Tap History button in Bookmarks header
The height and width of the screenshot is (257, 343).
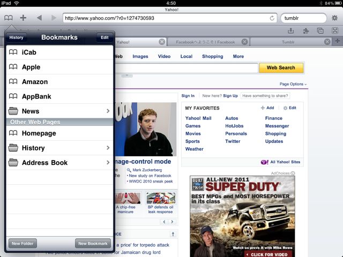coord(16,37)
